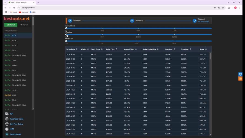Open Sell Put NVDA history entry
245x138 pixels.
tap(18, 65)
